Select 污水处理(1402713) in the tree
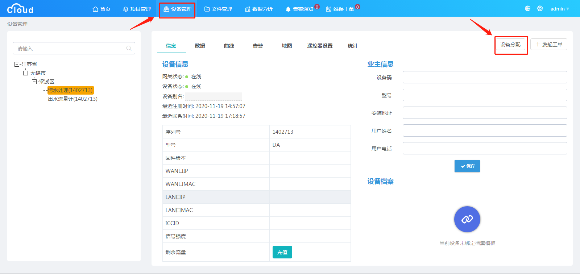 (70, 90)
